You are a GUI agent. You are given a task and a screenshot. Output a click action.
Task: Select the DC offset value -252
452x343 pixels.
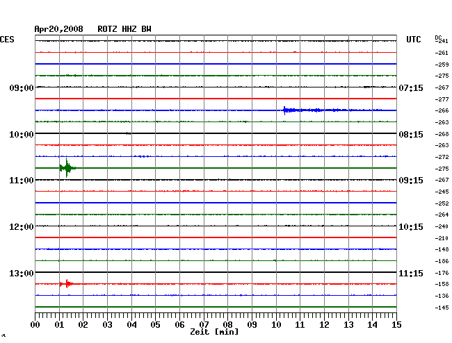(442, 203)
